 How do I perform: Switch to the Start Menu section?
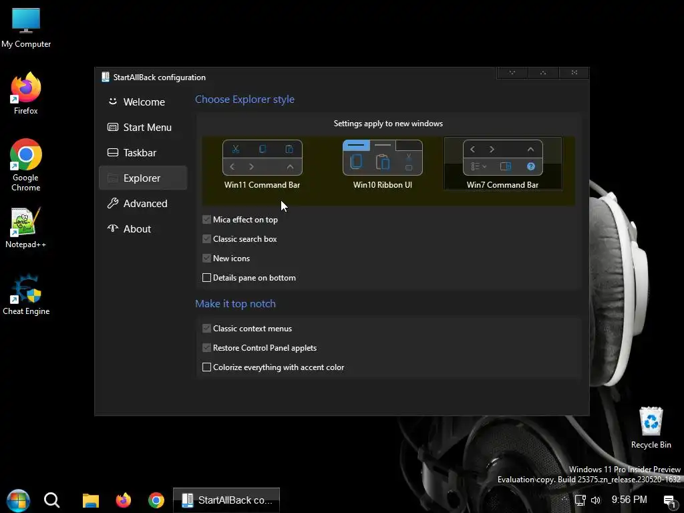pos(143,128)
